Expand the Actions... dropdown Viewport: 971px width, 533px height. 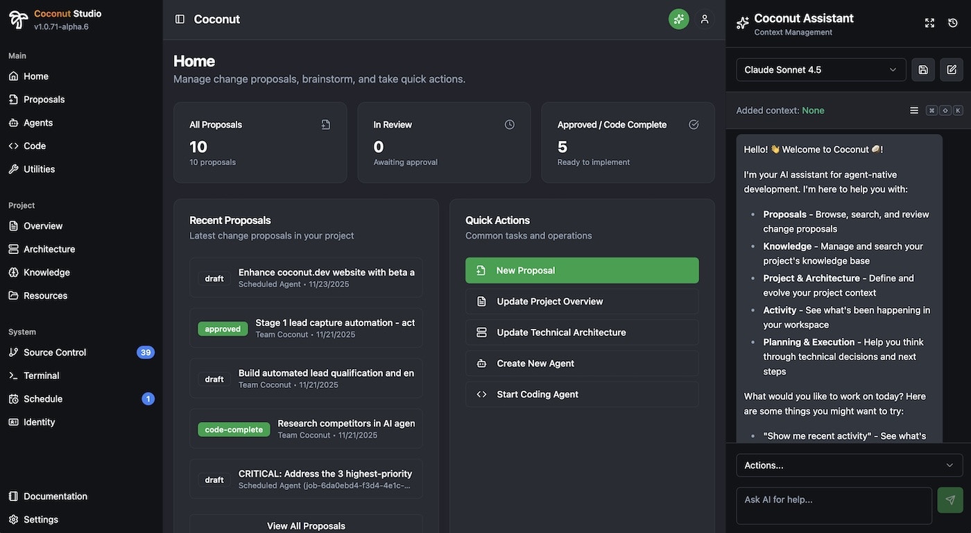coord(850,465)
